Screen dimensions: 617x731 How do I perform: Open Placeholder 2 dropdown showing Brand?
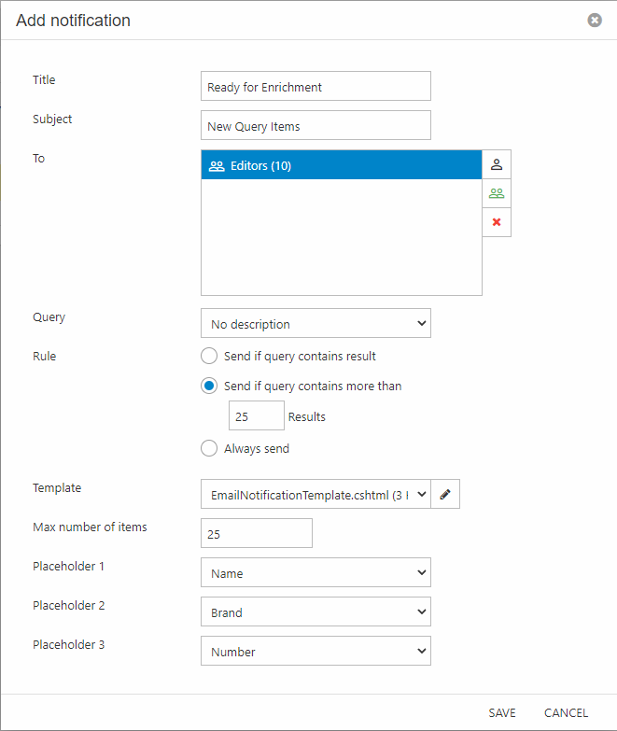[x=316, y=612]
